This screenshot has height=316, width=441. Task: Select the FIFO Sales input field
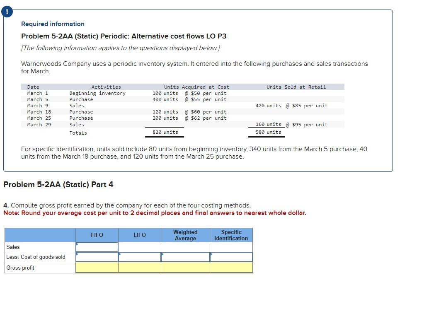97,247
